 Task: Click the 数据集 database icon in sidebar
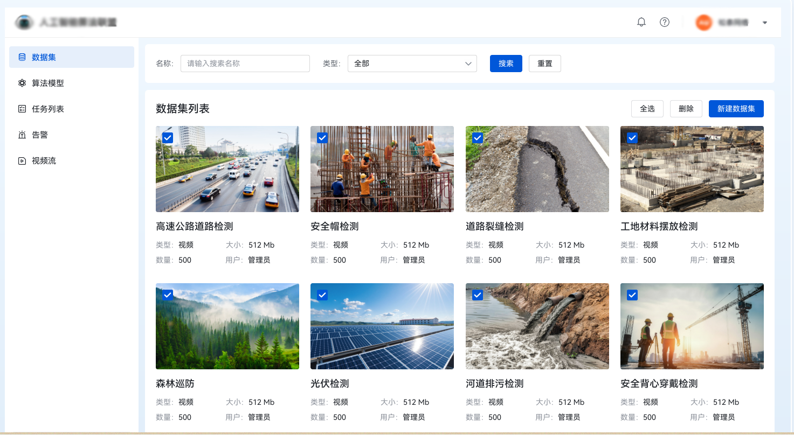tap(22, 57)
